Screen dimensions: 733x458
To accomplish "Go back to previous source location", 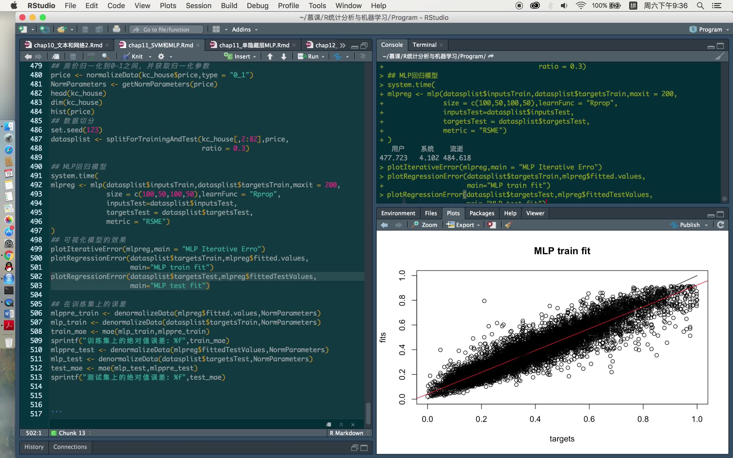I will (28, 56).
